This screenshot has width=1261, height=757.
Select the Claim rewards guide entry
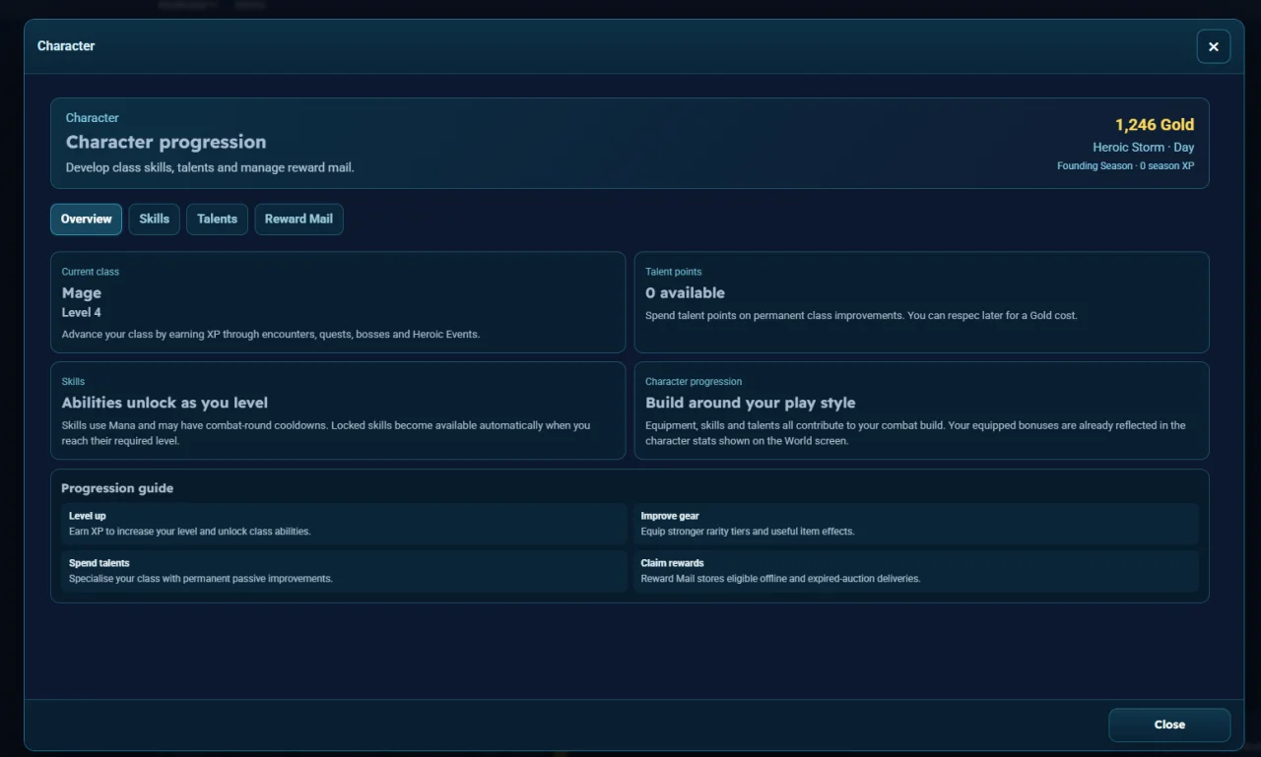coord(915,571)
